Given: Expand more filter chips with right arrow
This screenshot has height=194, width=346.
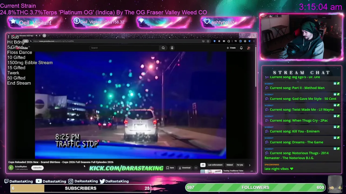Looking at the screenshot, I should click(249, 165).
